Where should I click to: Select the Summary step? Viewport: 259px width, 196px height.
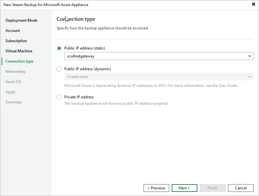[x=14, y=102]
